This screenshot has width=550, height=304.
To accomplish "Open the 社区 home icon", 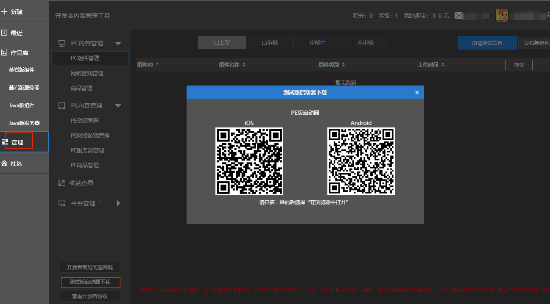I will 5,163.
